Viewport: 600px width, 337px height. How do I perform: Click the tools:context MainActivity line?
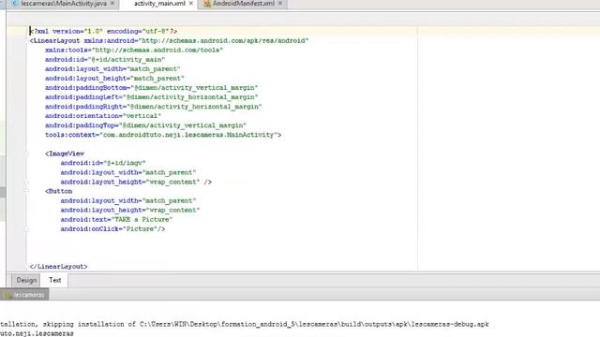click(163, 135)
